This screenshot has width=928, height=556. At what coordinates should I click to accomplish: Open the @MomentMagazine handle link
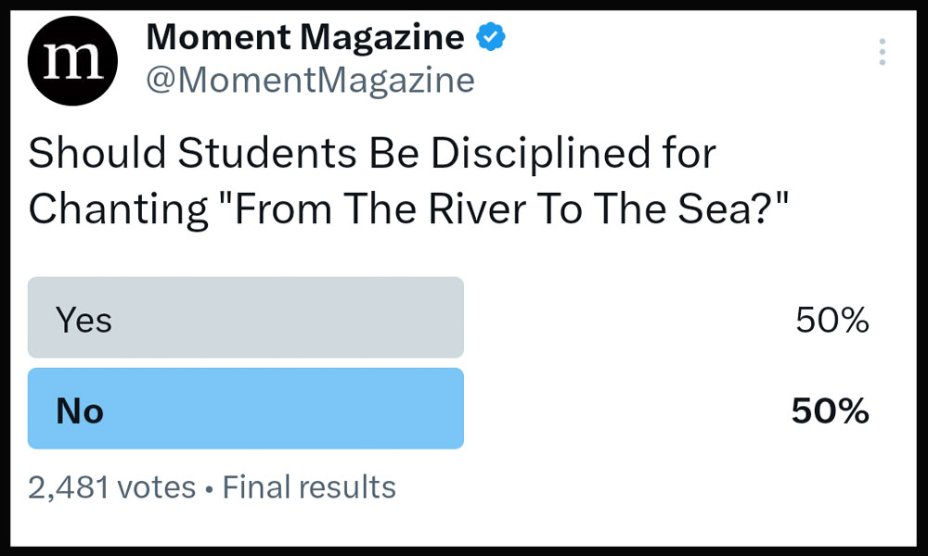pos(310,80)
